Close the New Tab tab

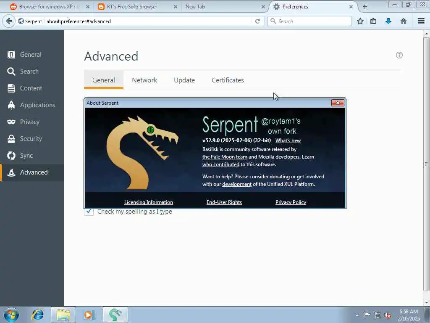click(263, 7)
